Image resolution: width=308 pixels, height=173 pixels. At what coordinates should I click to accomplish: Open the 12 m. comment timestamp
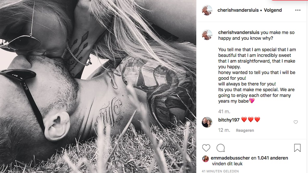click(x=224, y=130)
